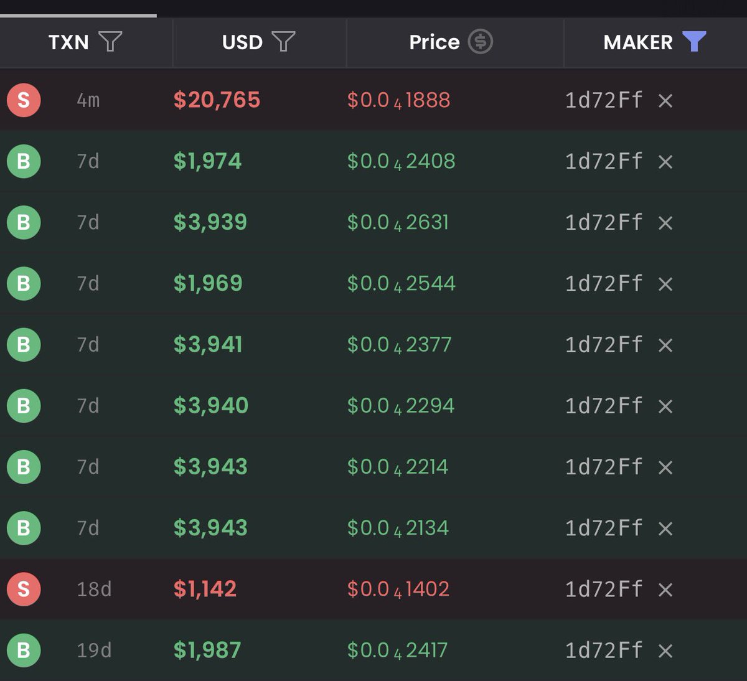The image size is (747, 681).
Task: Open maker 1d72Ff on the $1,969 row
Action: click(603, 283)
